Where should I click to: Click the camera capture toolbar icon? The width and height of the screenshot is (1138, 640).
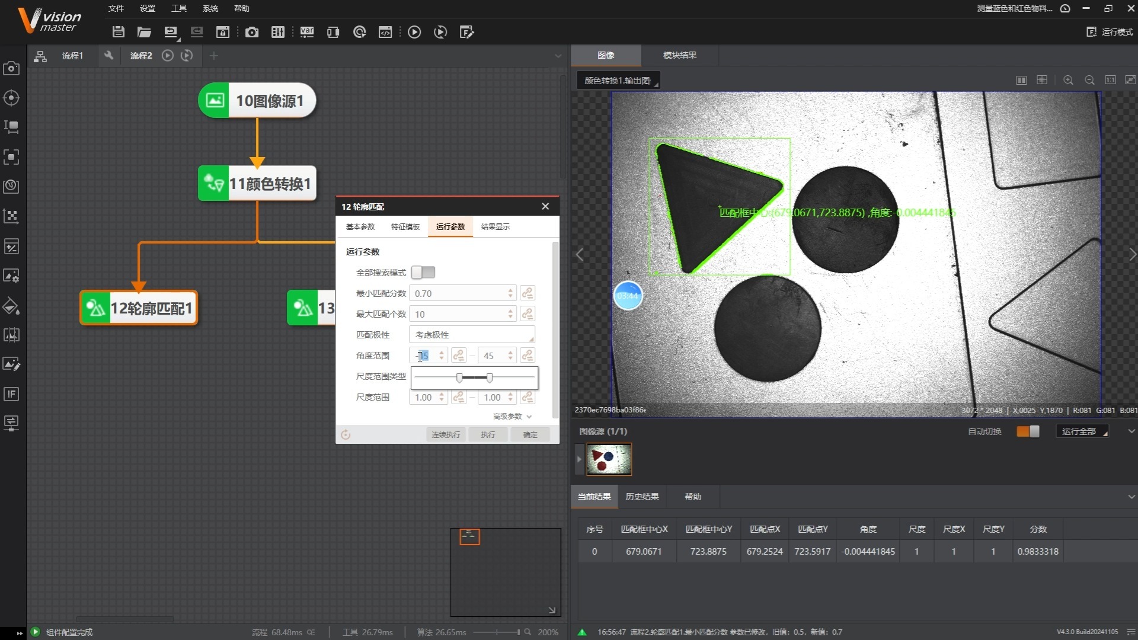point(252,32)
